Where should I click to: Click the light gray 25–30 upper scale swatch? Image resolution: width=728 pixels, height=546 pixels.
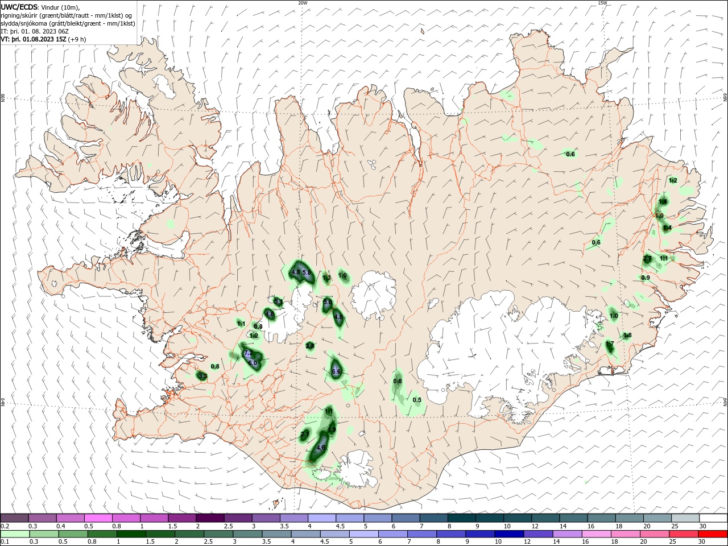tap(685, 518)
